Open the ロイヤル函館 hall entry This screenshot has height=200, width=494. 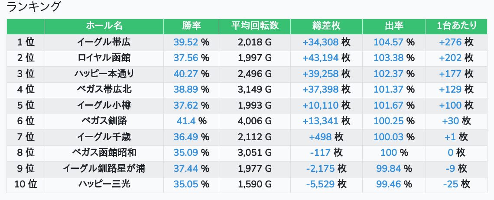[104, 58]
